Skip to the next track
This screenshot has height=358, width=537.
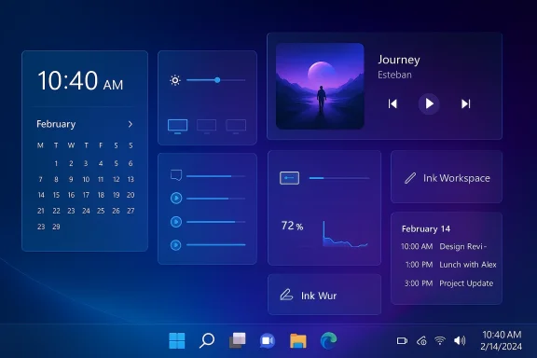(x=466, y=103)
